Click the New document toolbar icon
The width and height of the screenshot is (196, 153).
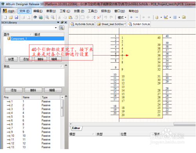coord(5,17)
